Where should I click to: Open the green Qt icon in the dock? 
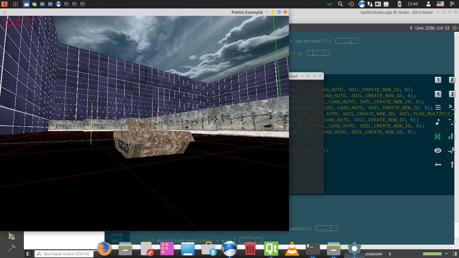[x=271, y=249]
